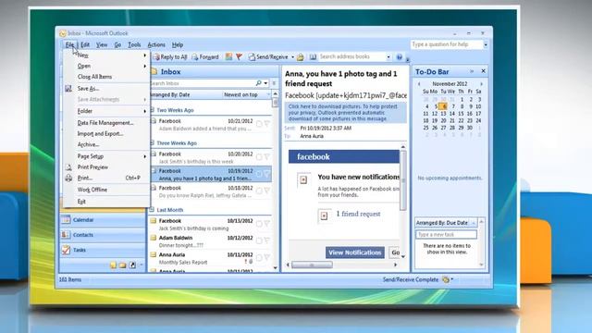Viewport: 592px width, 333px height.
Task: Click the '1 friend request' link
Action: click(x=358, y=214)
